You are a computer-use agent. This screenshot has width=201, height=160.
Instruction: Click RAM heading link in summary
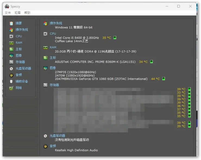pos(53,47)
